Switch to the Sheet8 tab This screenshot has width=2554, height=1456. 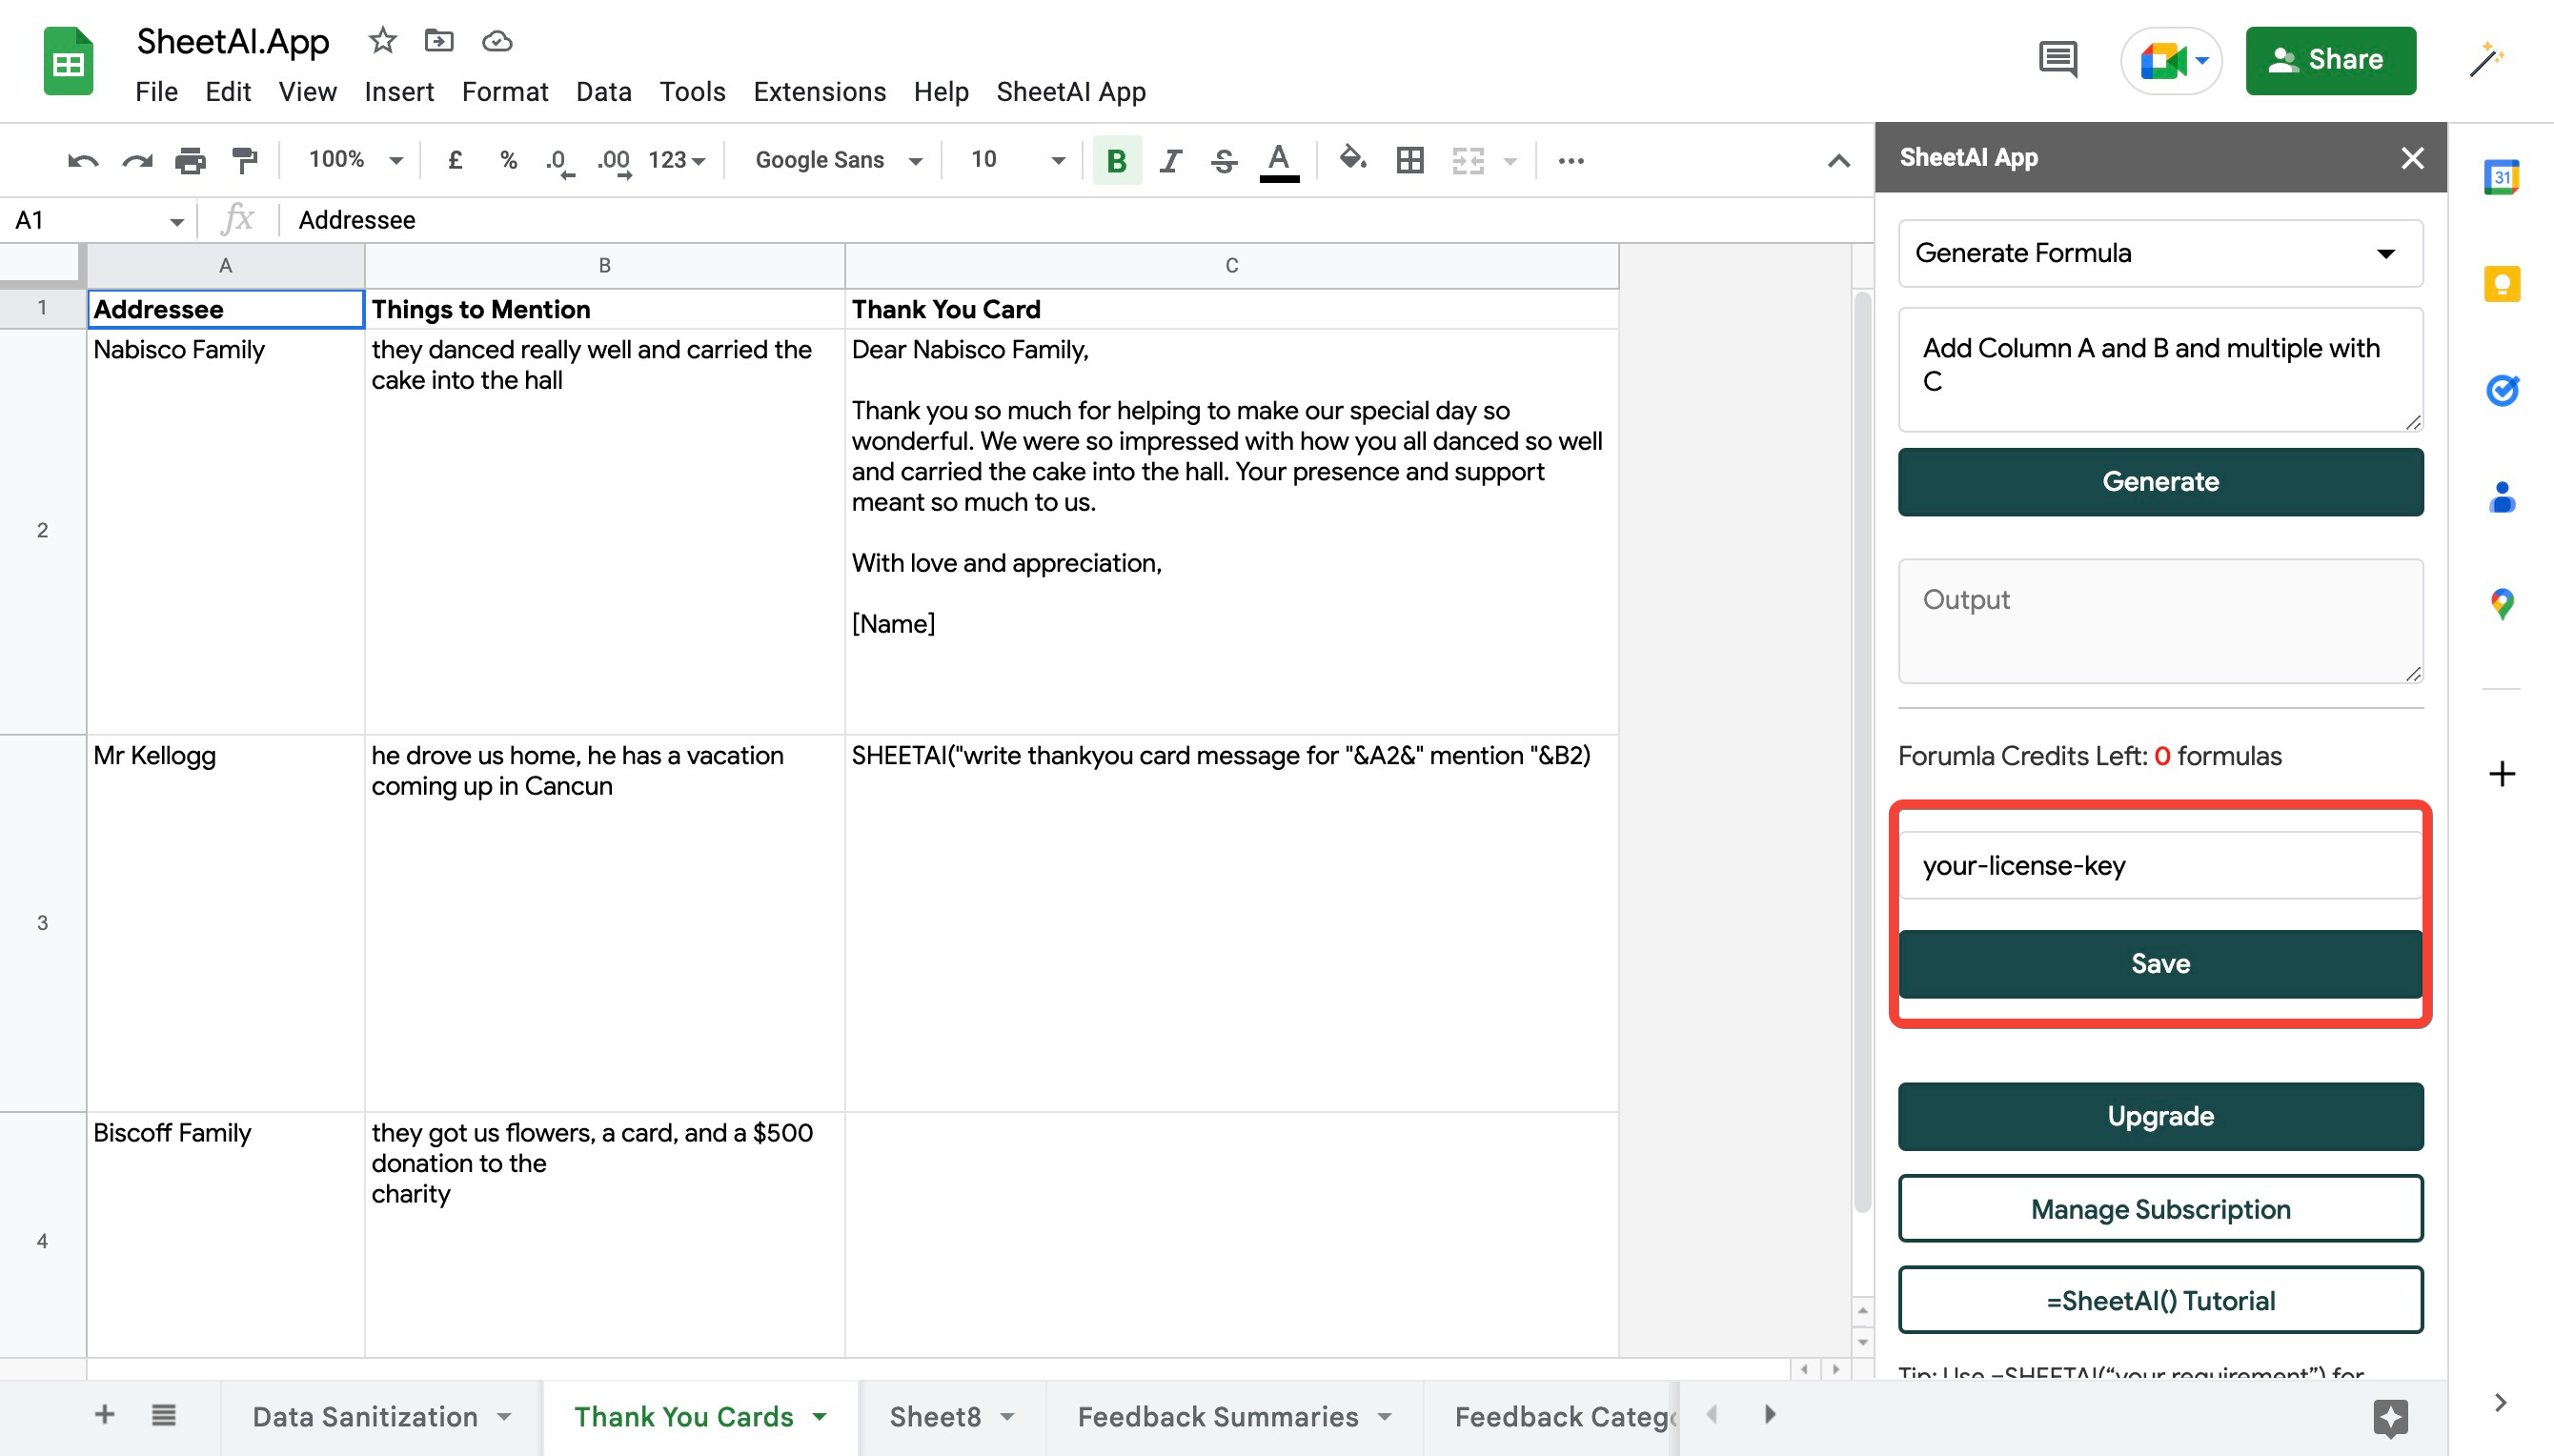tap(952, 1417)
